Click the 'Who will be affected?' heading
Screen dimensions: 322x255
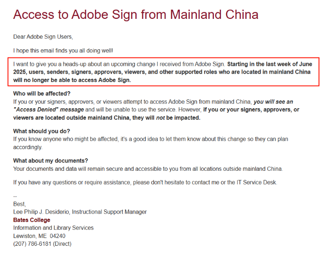[42, 93]
